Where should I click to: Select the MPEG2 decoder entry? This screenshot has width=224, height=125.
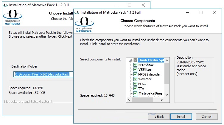[x=149, y=74]
